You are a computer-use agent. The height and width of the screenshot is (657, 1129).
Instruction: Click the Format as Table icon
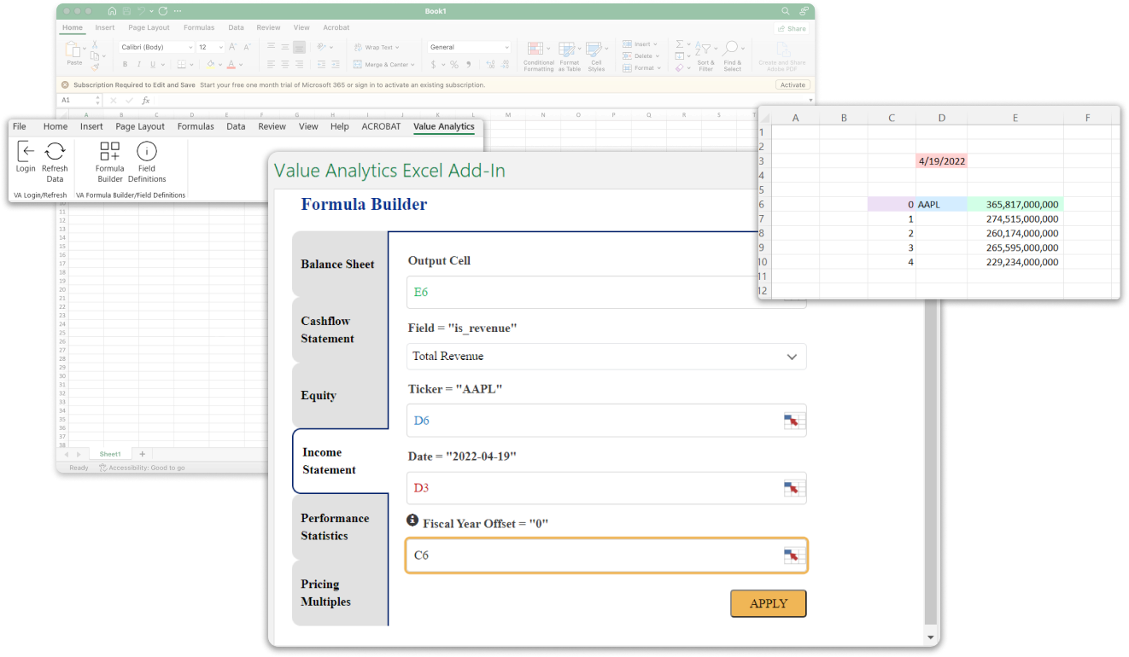click(x=569, y=49)
